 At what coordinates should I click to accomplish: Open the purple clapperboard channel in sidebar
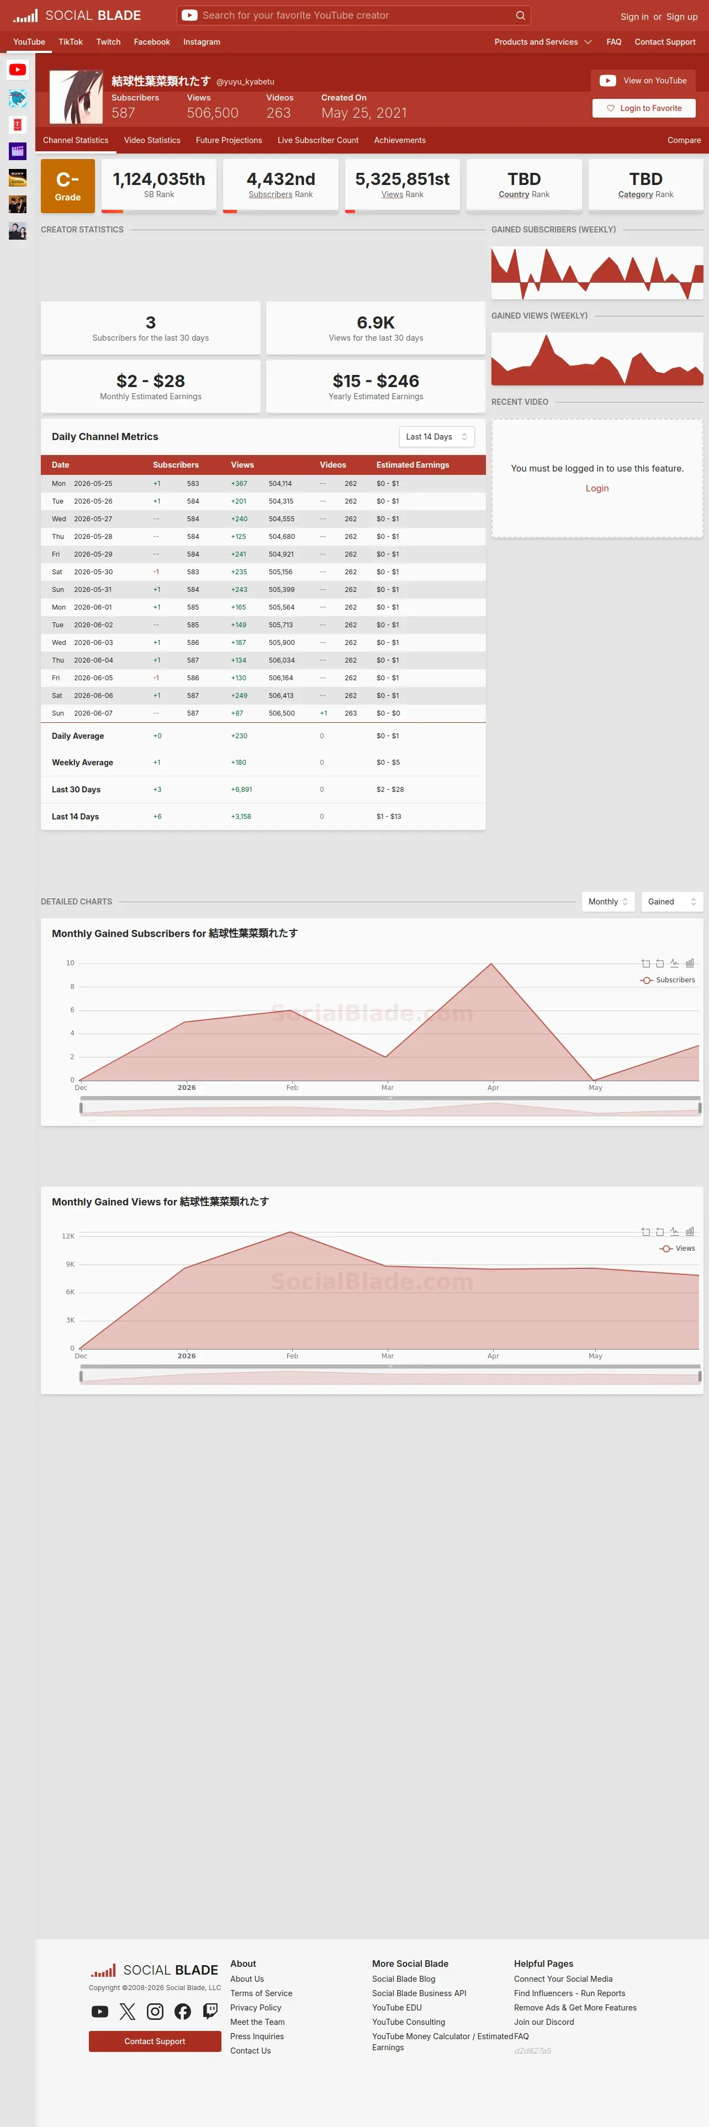click(17, 151)
